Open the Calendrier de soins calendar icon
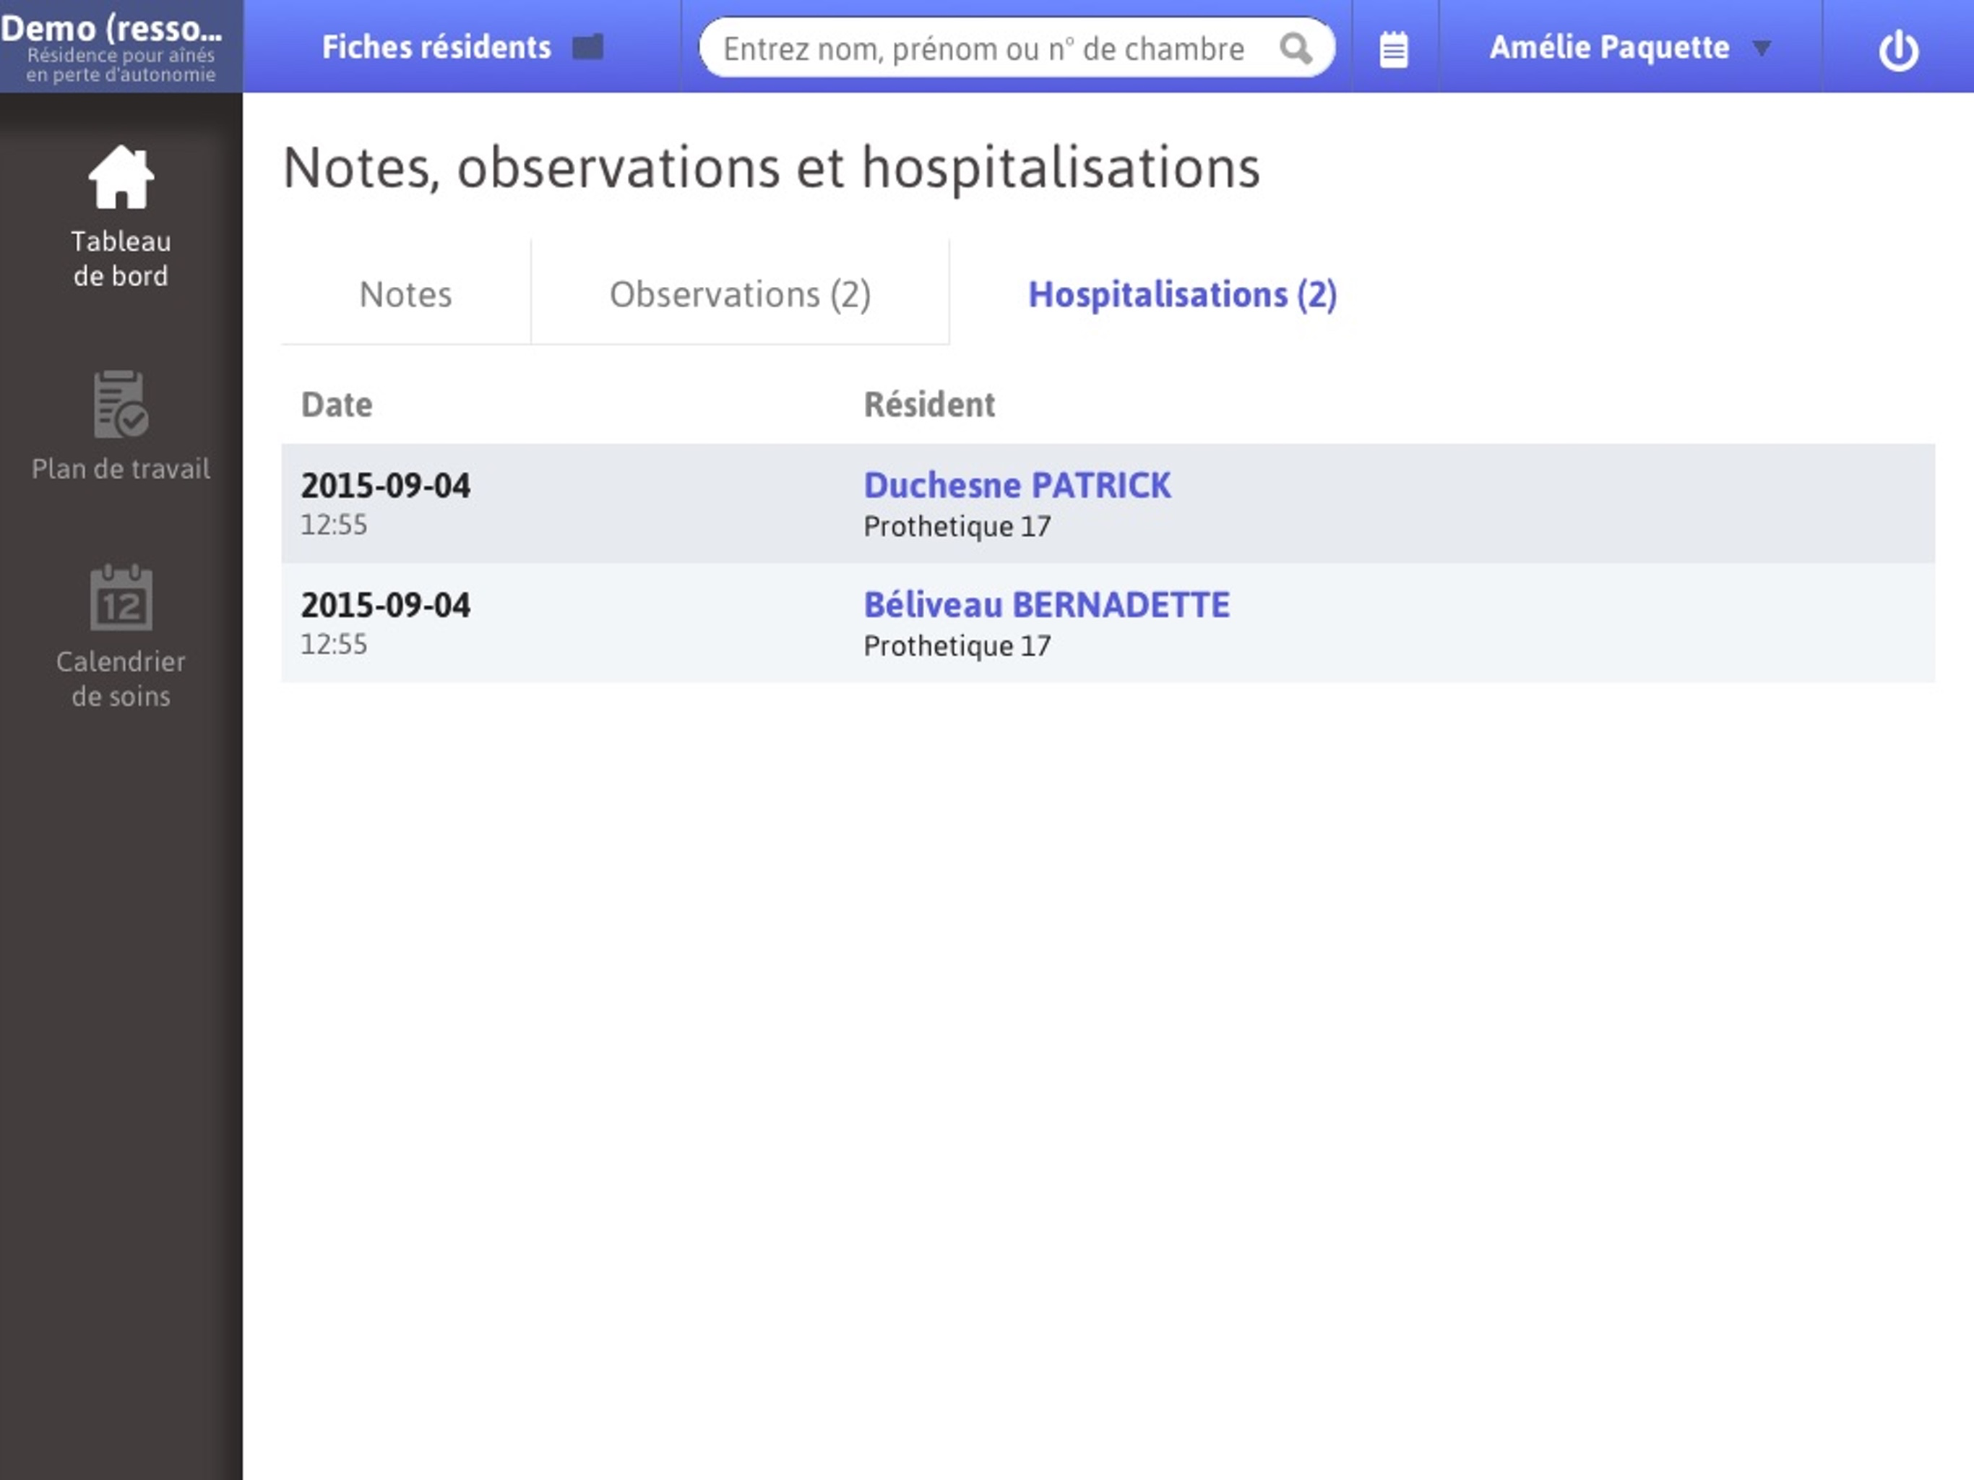Viewport: 1974px width, 1480px height. [x=121, y=597]
